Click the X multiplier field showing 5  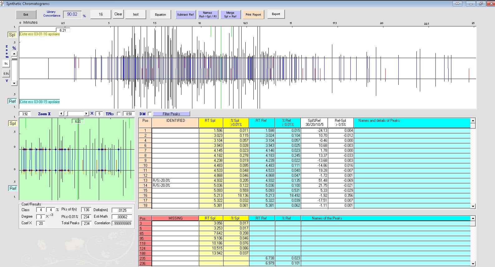(99, 114)
